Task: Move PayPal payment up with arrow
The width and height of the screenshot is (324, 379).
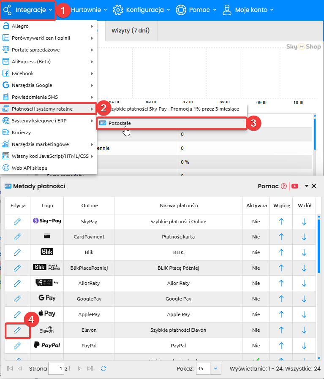Action: coord(281,345)
